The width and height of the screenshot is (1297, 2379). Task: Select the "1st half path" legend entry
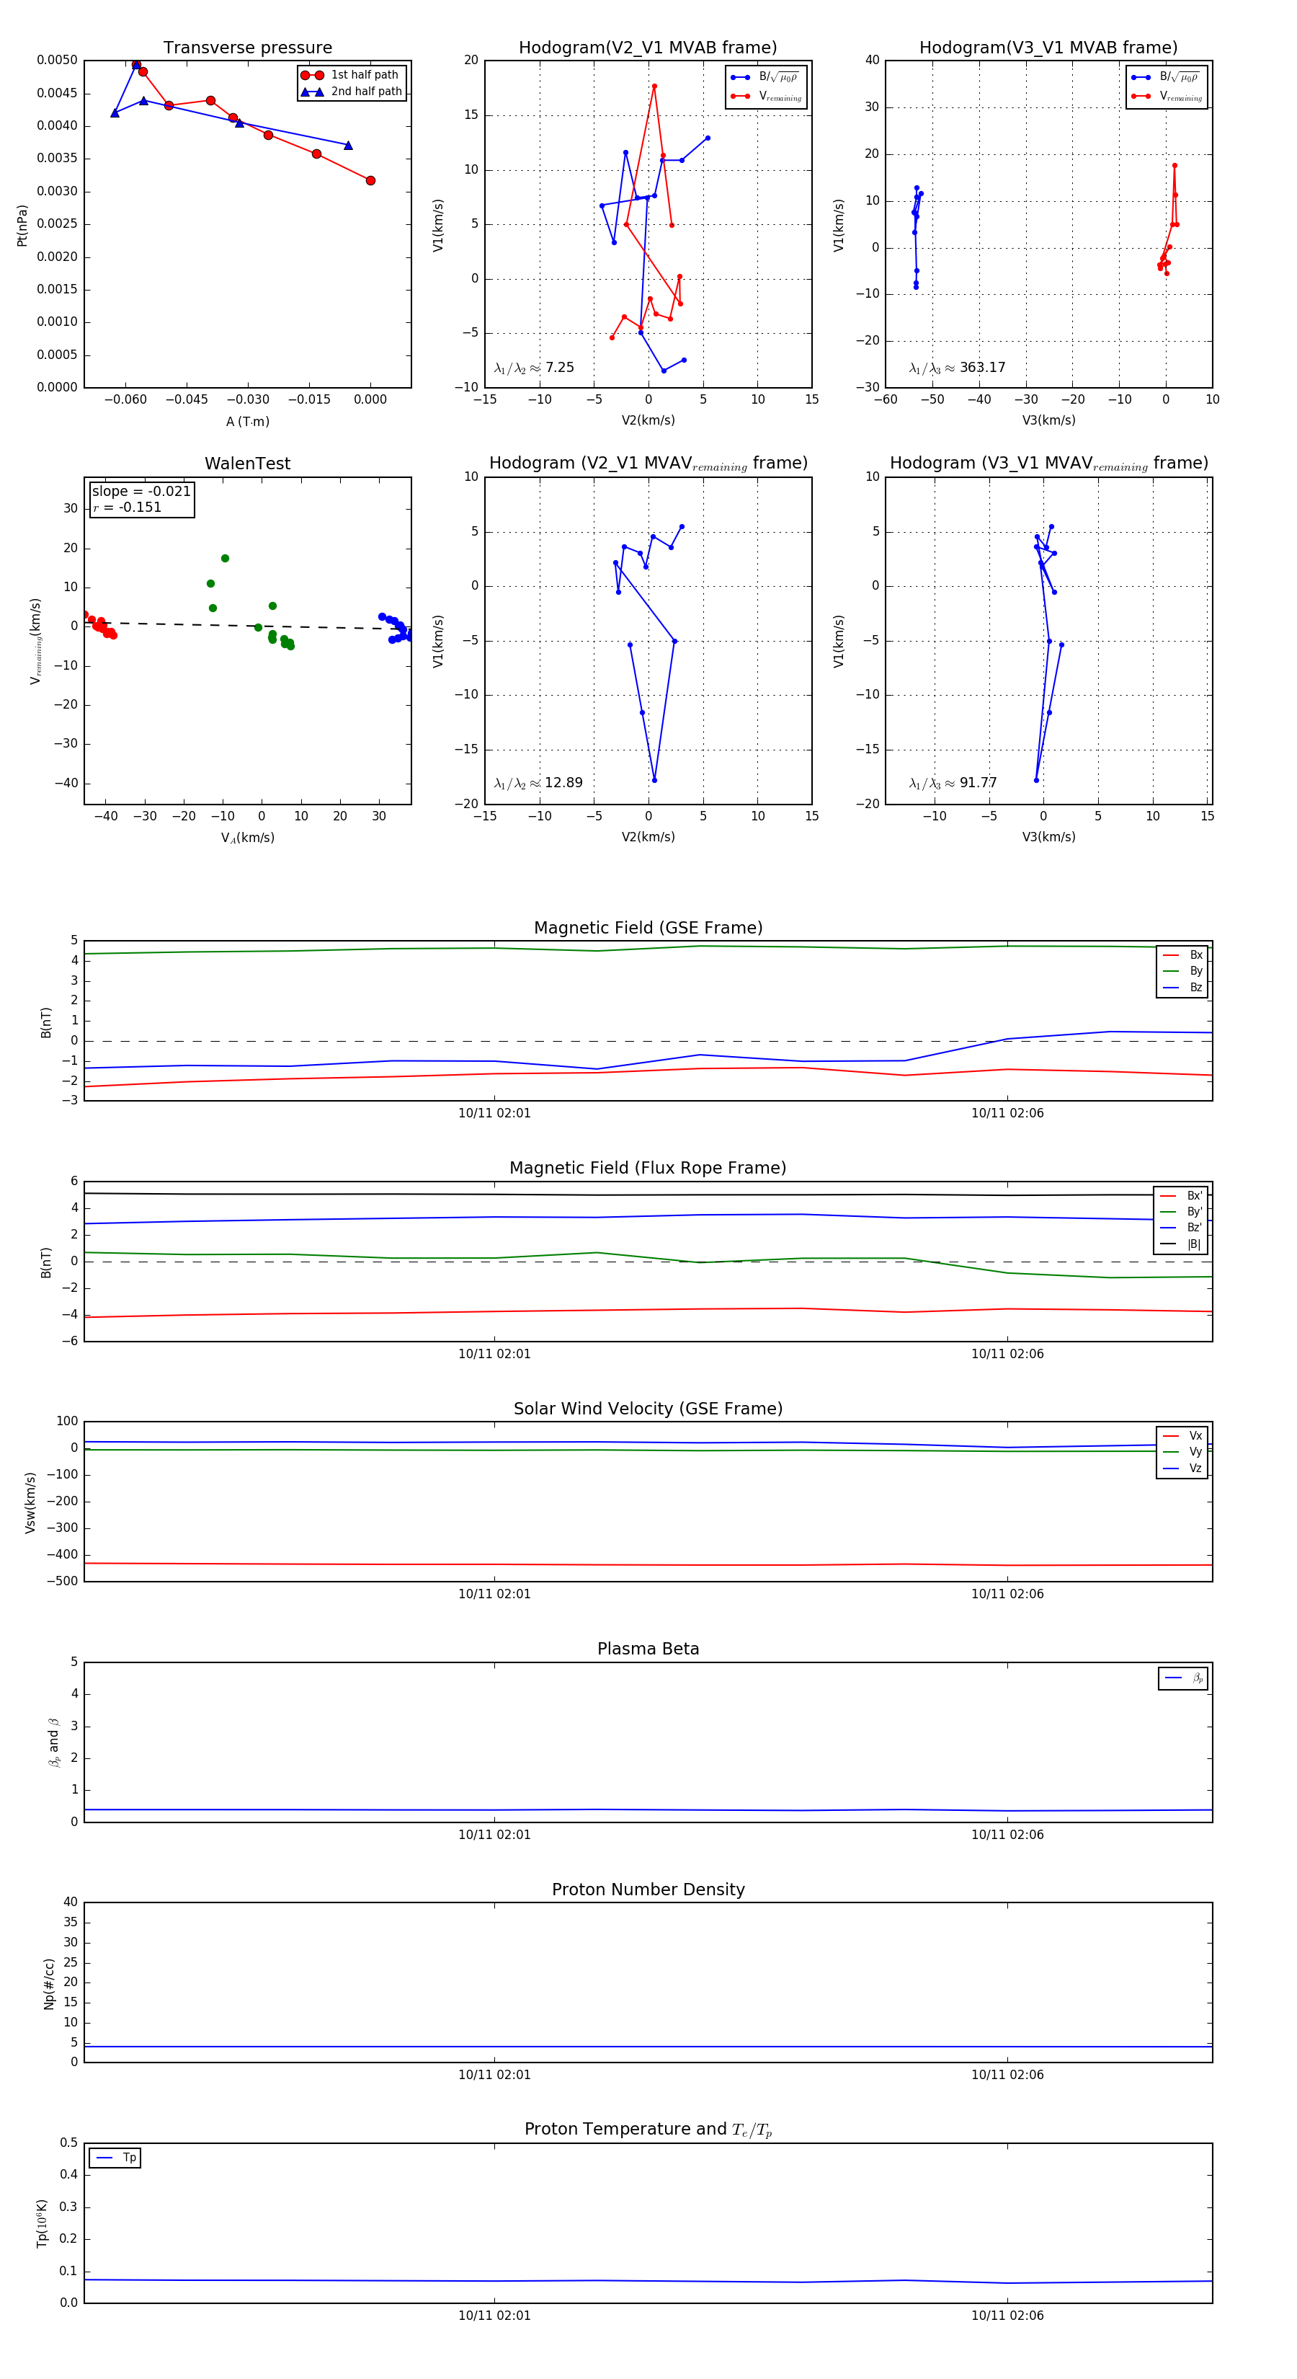[x=351, y=75]
